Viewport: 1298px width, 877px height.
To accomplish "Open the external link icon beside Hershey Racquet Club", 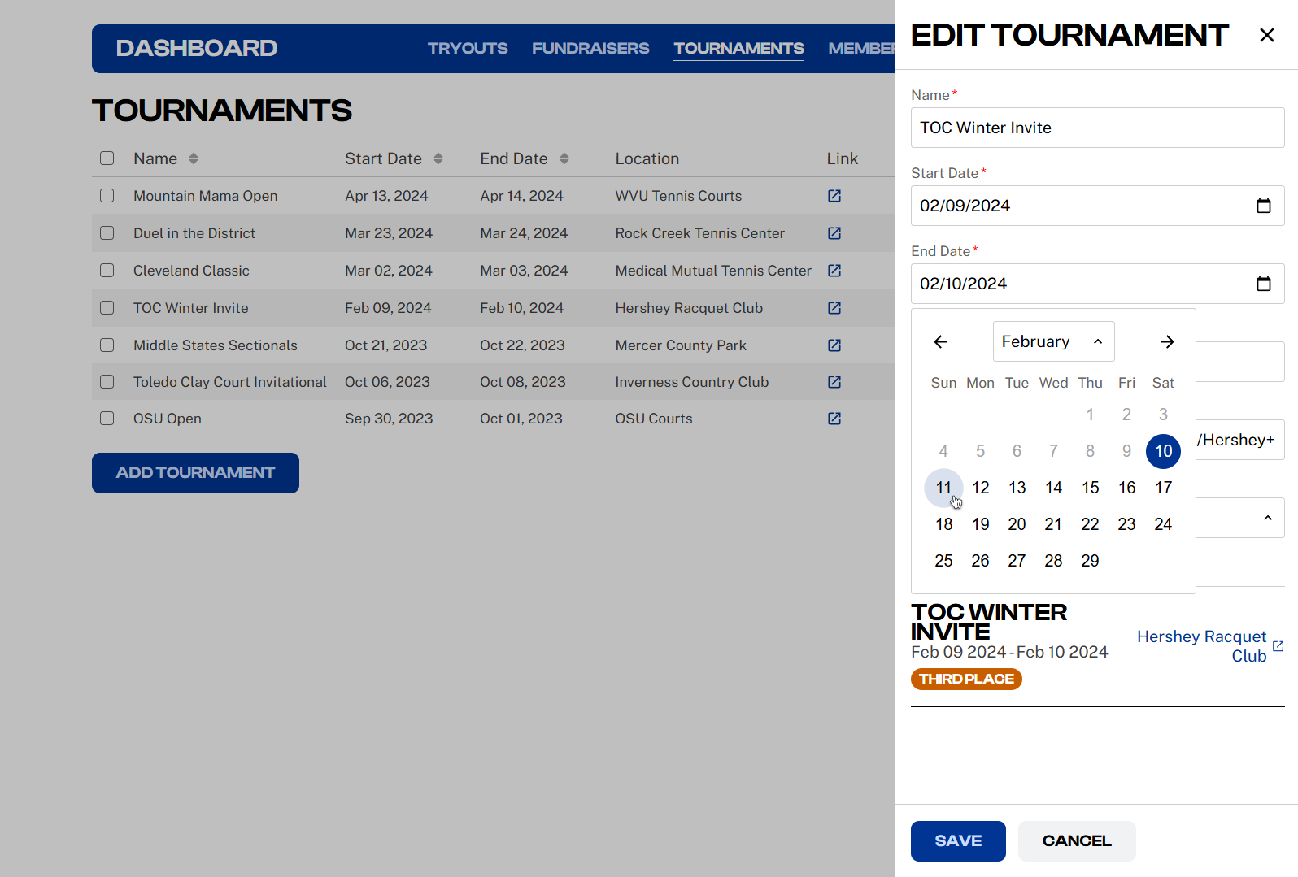I will click(1278, 646).
